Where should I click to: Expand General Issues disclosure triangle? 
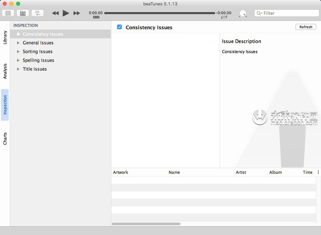point(18,43)
